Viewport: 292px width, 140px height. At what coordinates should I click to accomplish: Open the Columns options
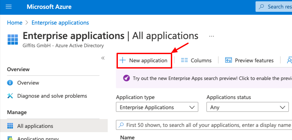coord(196,60)
